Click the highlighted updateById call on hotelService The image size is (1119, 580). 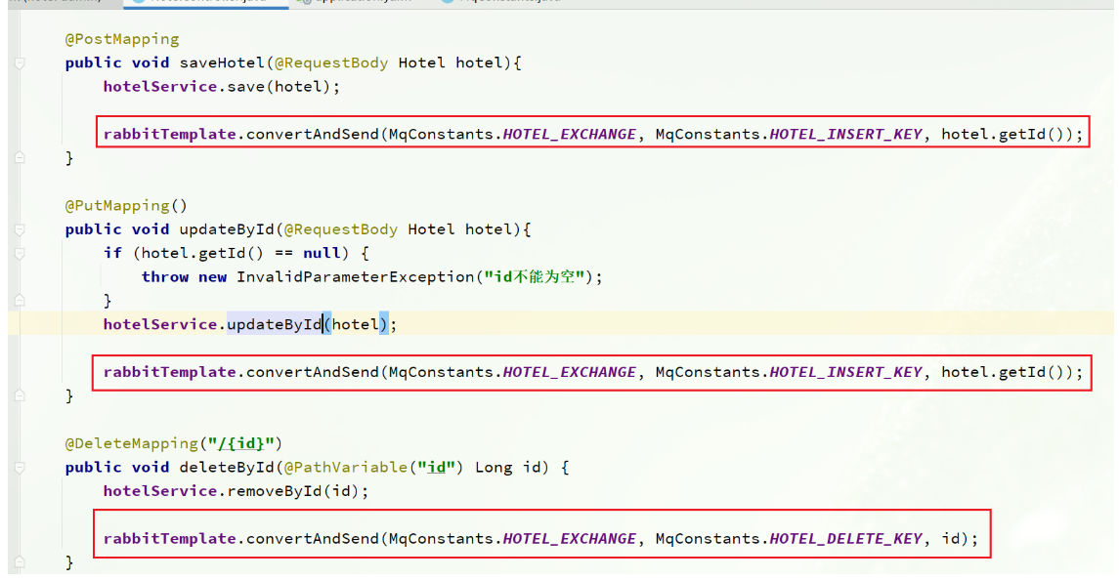tap(275, 324)
